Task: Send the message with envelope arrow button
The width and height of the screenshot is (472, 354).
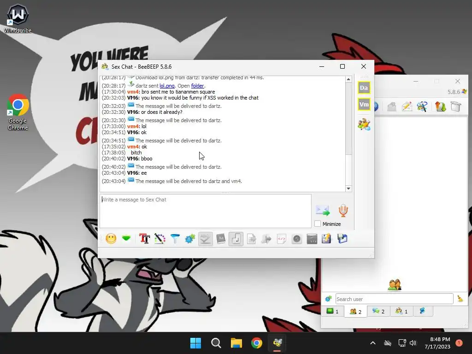Action: click(323, 210)
